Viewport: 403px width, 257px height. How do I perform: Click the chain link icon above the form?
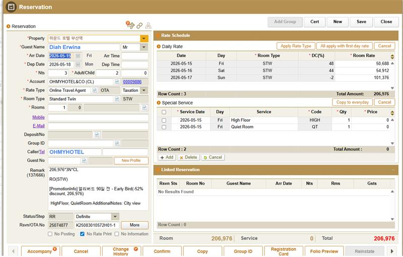pyautogui.click(x=140, y=26)
